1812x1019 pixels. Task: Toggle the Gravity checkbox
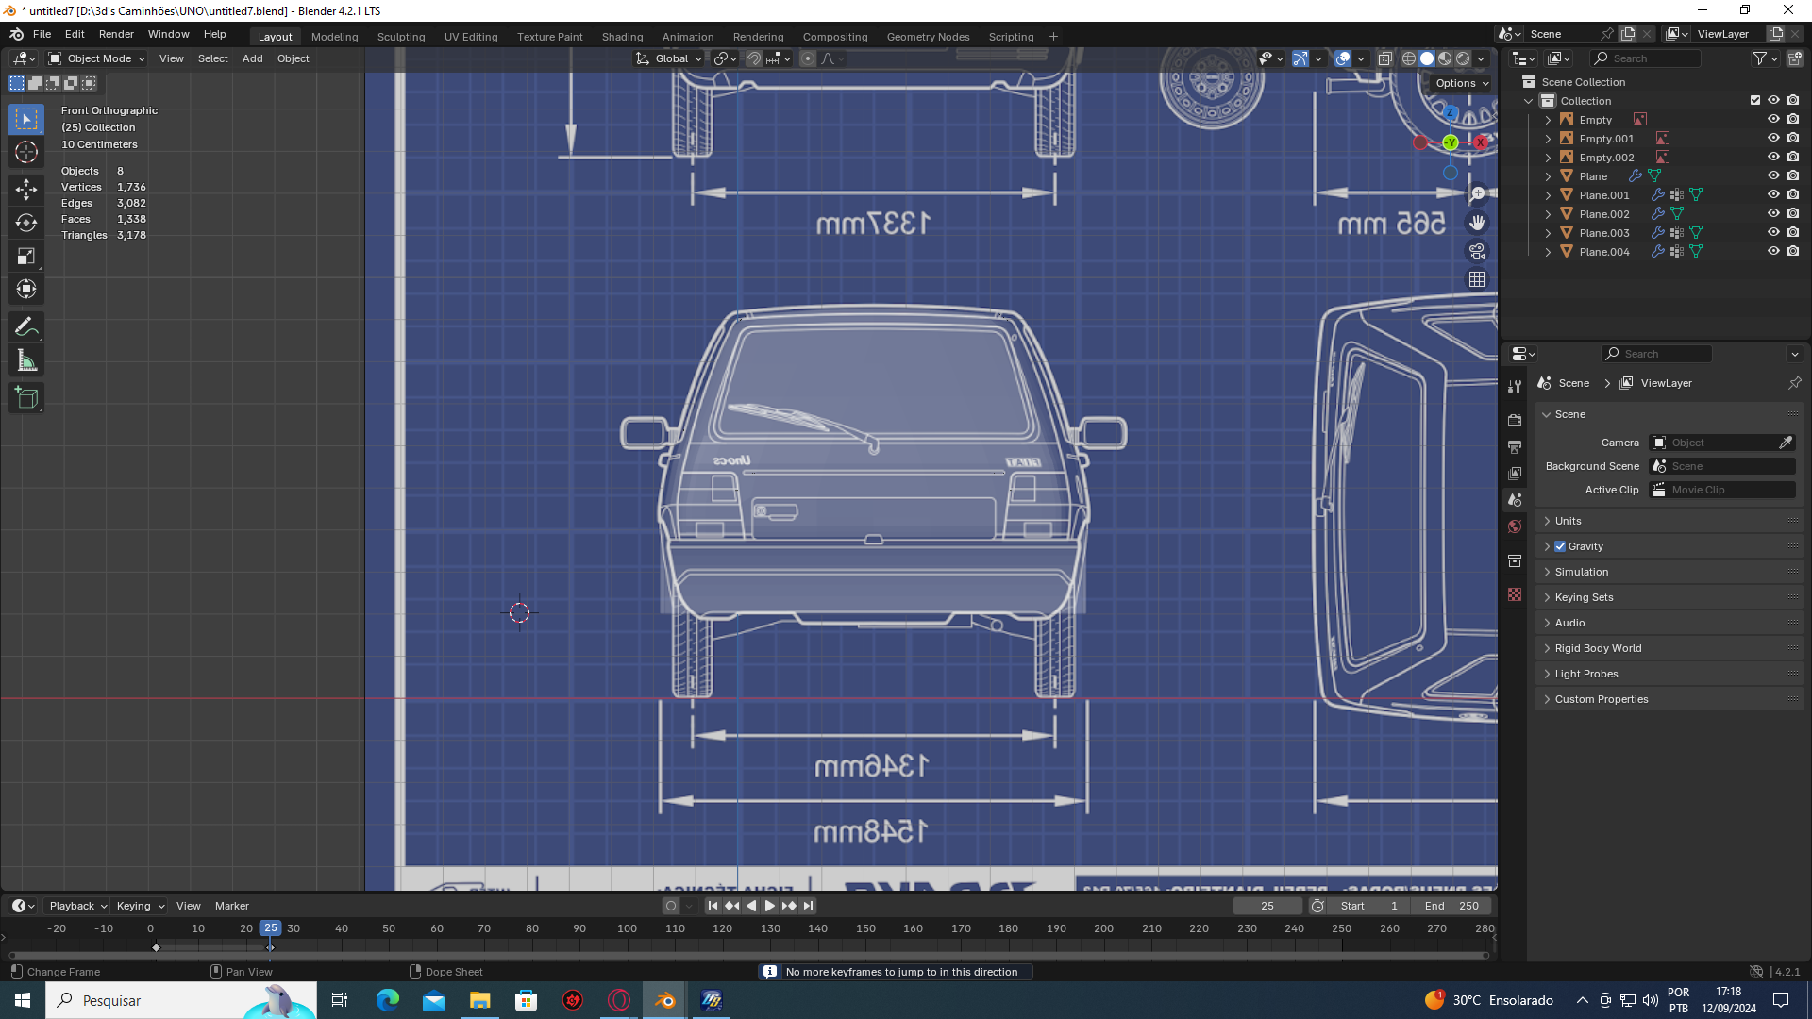point(1560,546)
